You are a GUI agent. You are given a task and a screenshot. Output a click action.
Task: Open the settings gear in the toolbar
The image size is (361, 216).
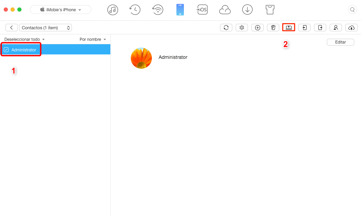242,28
